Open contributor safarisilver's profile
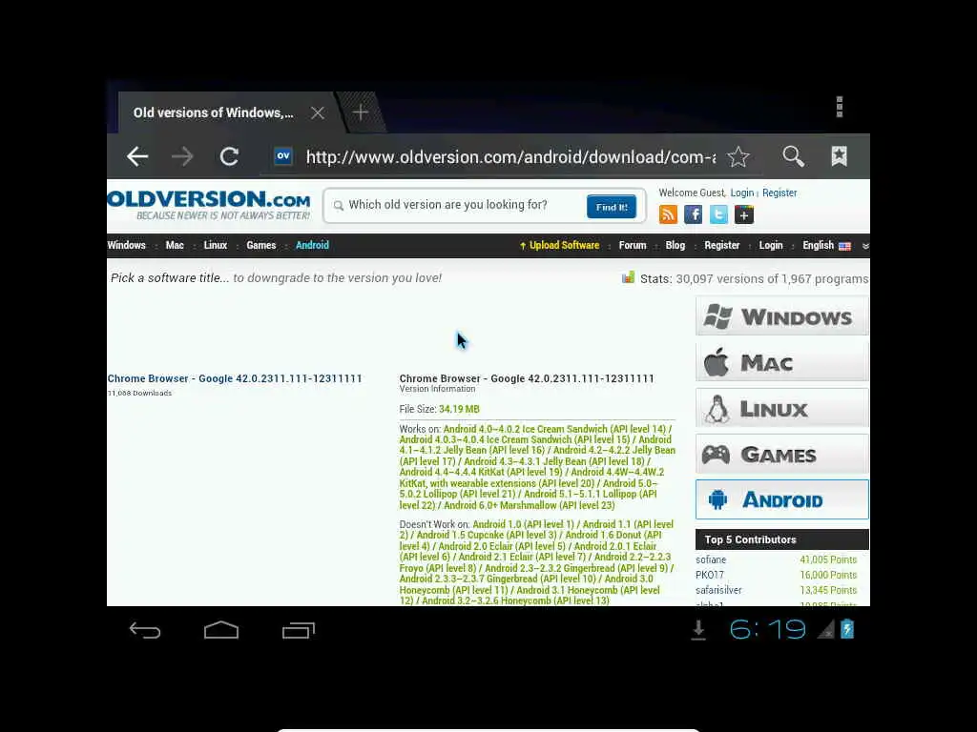Viewport: 977px width, 732px height. pos(718,589)
